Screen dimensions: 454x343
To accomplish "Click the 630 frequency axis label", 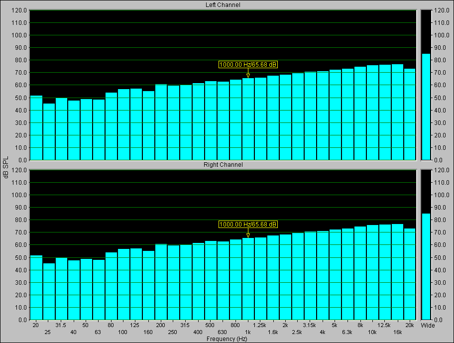I will [222, 332].
